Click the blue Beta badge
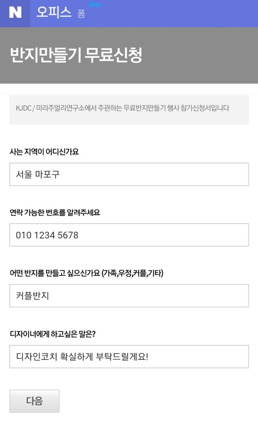 pos(94,5)
